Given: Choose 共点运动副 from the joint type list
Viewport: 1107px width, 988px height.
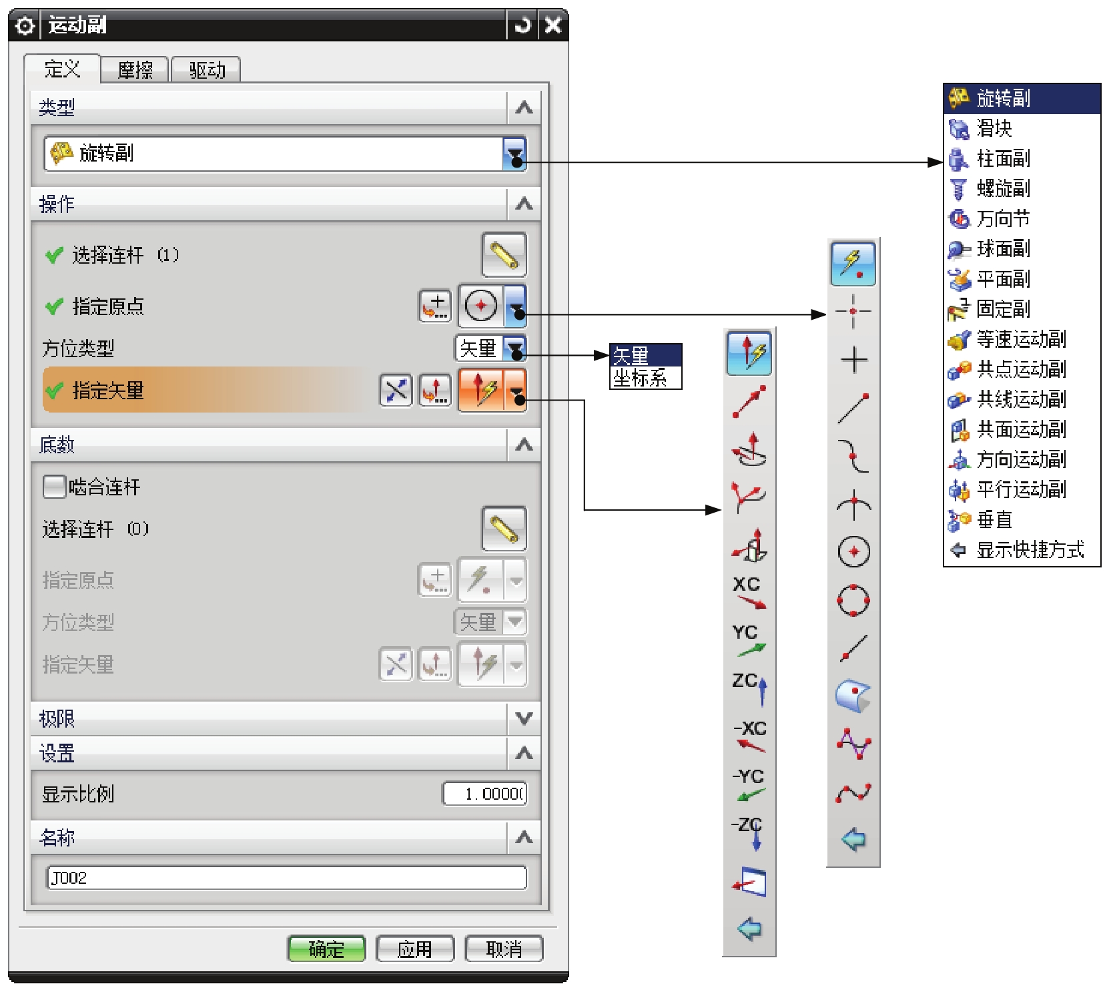Looking at the screenshot, I should (x=1022, y=369).
